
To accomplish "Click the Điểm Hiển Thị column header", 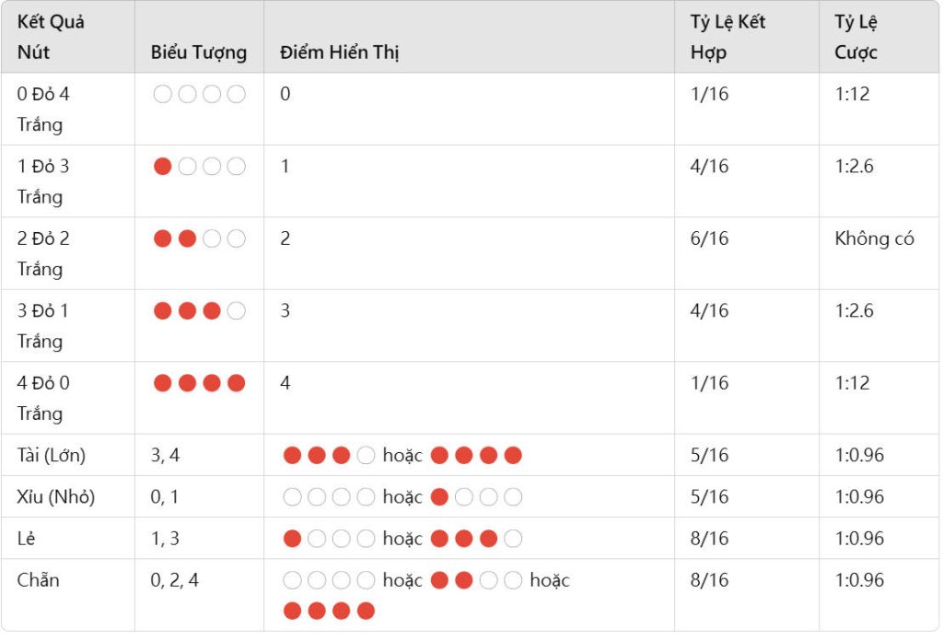I will coord(339,52).
